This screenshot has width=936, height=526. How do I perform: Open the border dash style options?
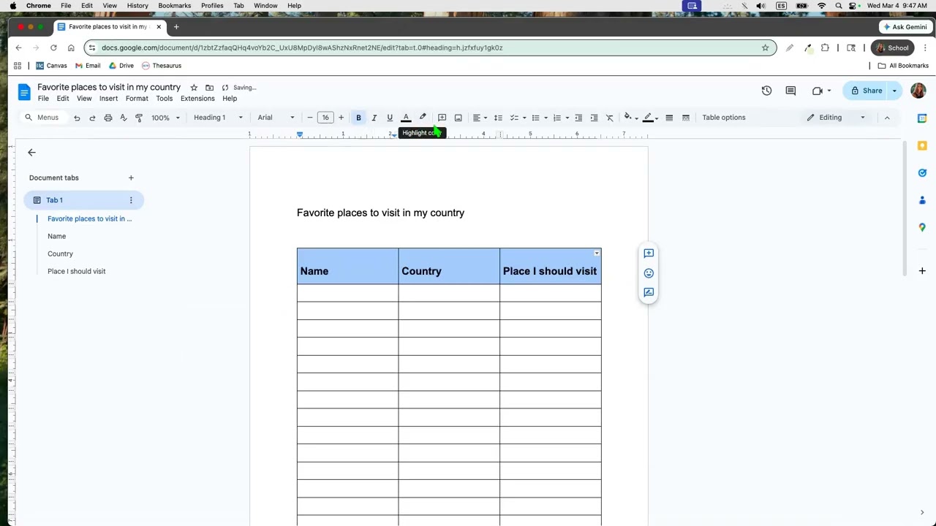686,118
